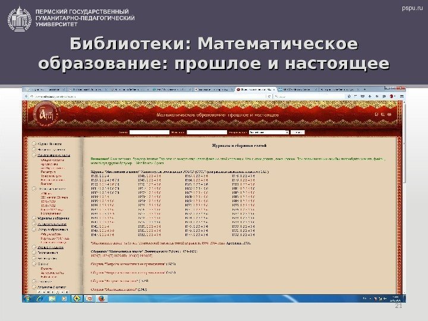
Task: Go to the Firefox home page icon
Action: 377,96
